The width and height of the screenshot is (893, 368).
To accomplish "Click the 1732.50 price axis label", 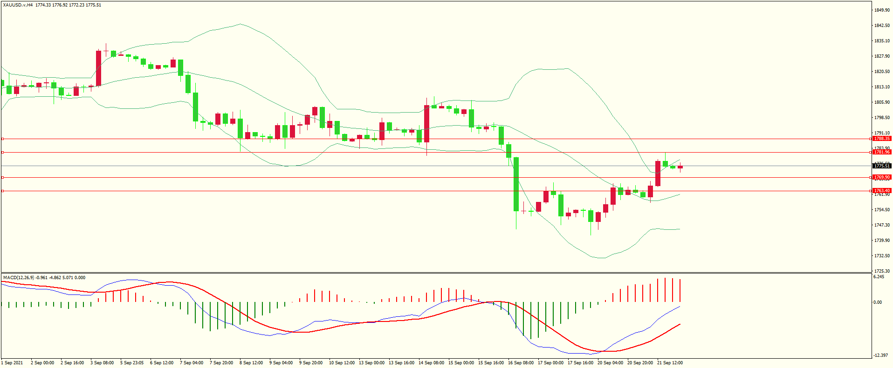I will [882, 256].
